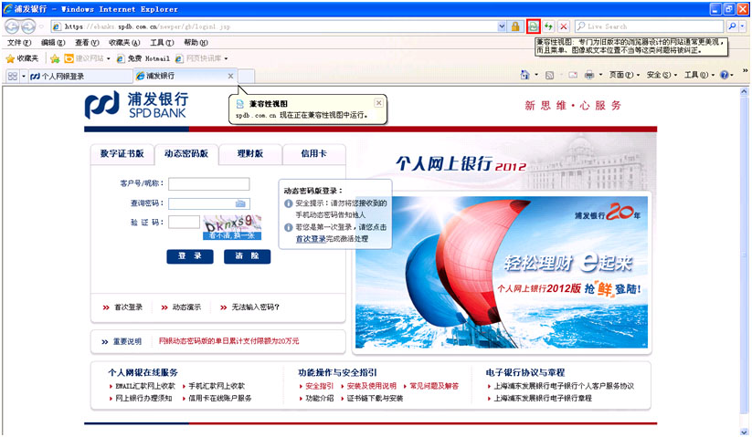Click the Compatibility View icon in address bar
752x437 pixels.
533,27
